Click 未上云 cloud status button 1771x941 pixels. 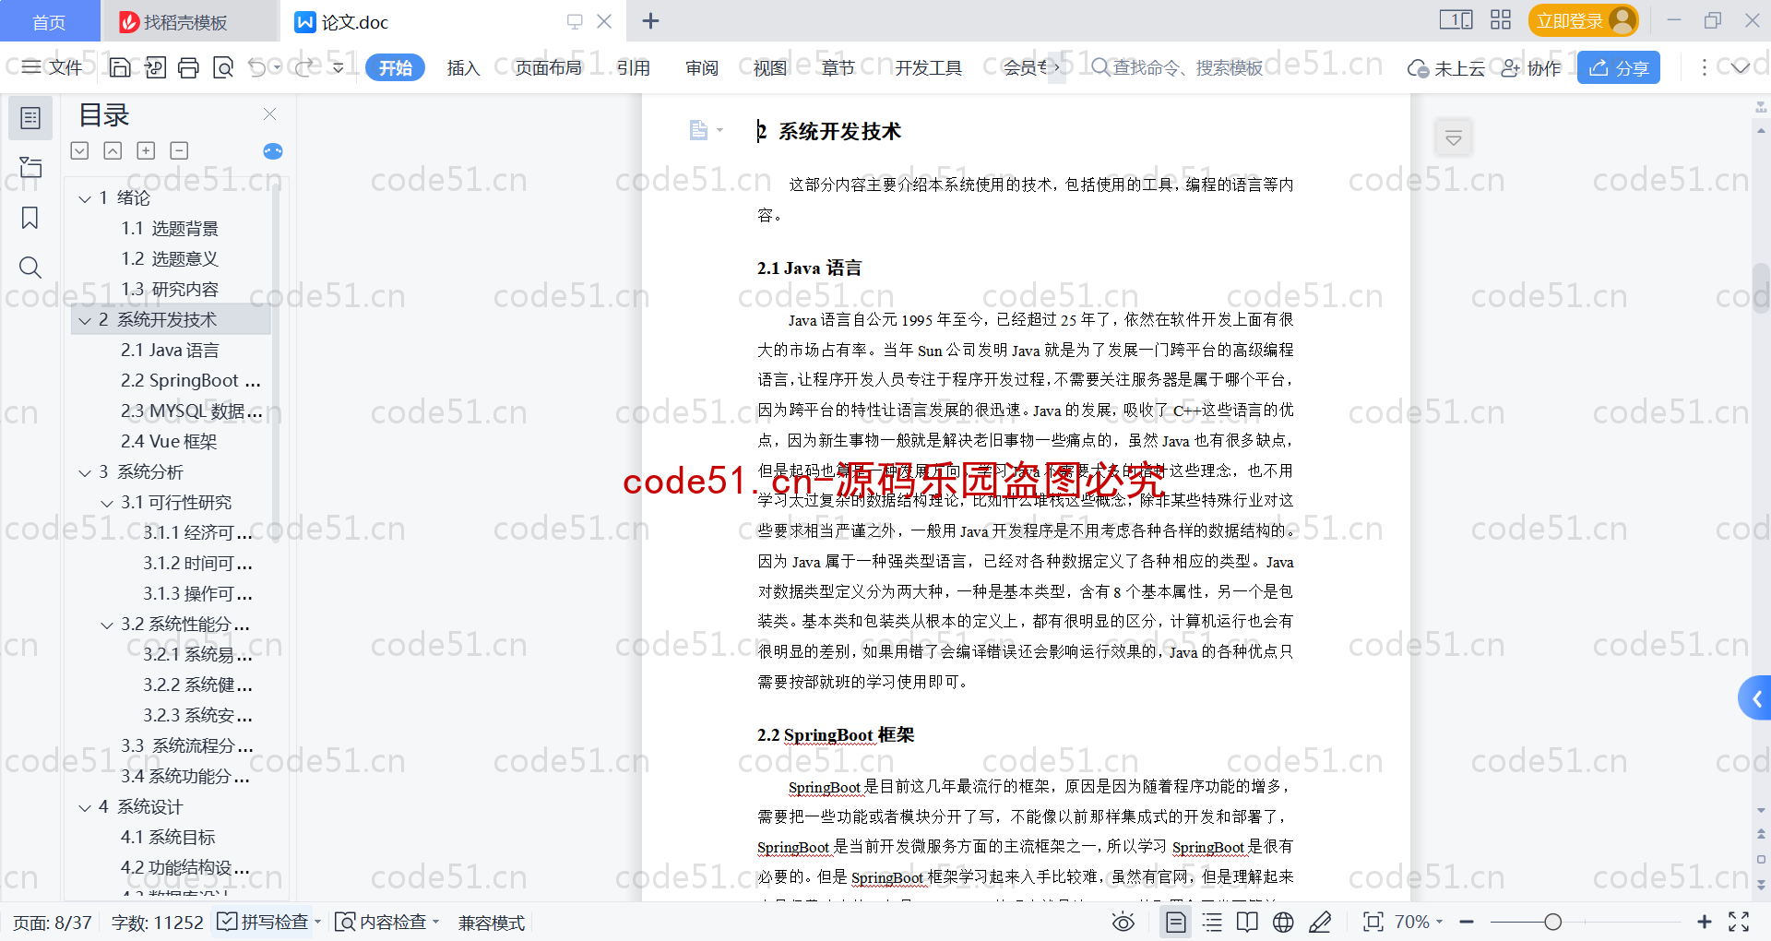[x=1446, y=67]
